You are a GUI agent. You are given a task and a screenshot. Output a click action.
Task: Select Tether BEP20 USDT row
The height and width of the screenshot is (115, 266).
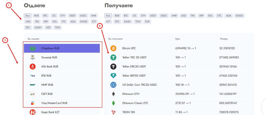[134, 76]
